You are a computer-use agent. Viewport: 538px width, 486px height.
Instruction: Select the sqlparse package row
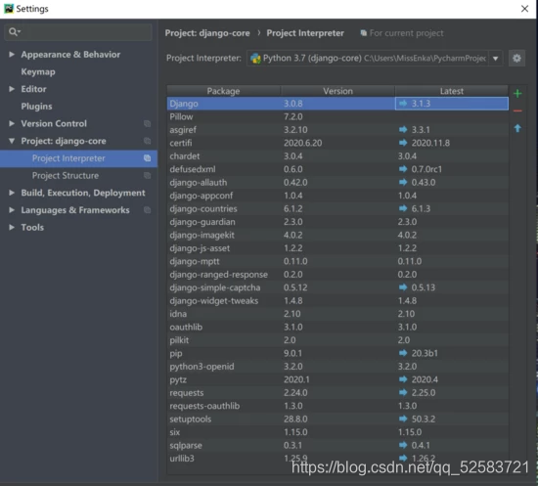point(337,445)
